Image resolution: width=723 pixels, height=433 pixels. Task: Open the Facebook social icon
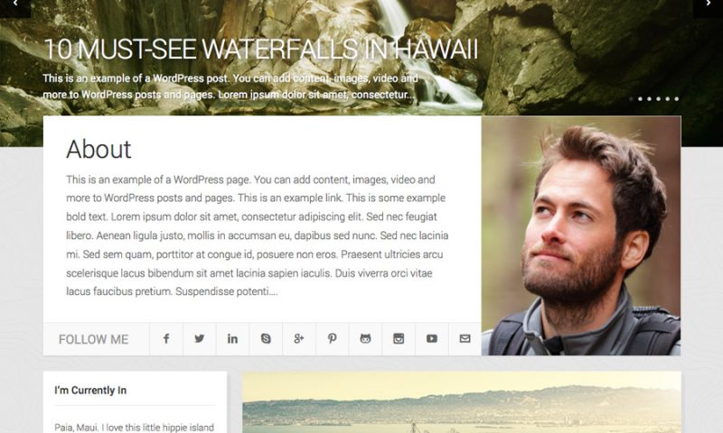[x=166, y=339]
